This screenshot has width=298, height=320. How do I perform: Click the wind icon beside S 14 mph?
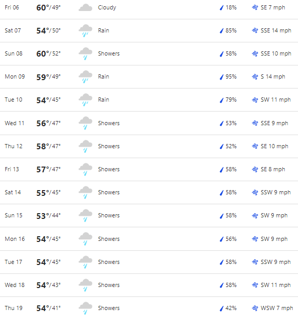pyautogui.click(x=255, y=77)
